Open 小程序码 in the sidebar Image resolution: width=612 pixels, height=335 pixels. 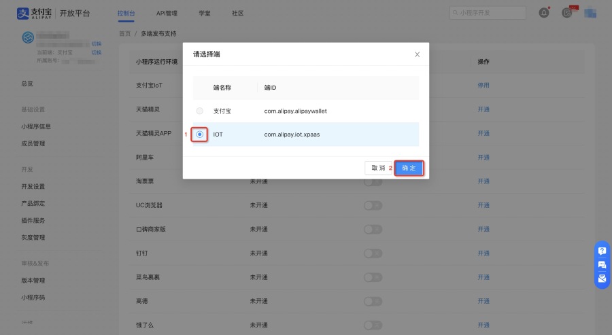tap(33, 298)
